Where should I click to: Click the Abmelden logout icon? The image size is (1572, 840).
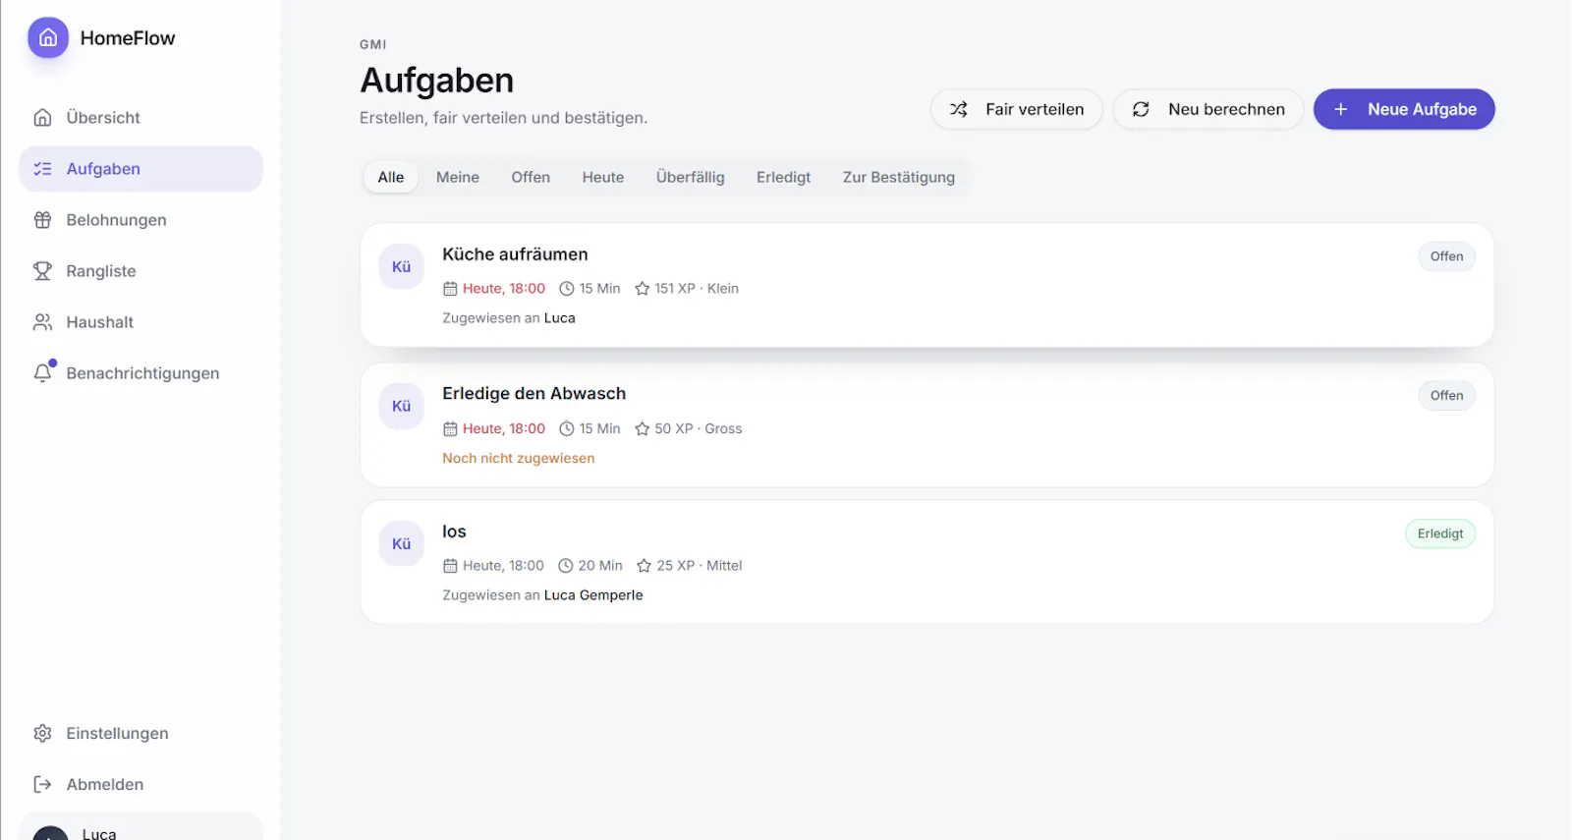[42, 784]
